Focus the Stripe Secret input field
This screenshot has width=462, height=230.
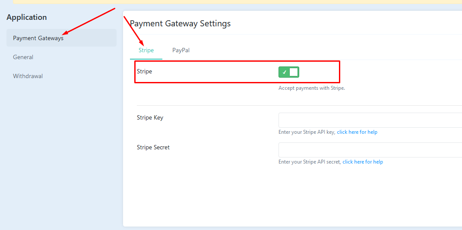click(370, 150)
